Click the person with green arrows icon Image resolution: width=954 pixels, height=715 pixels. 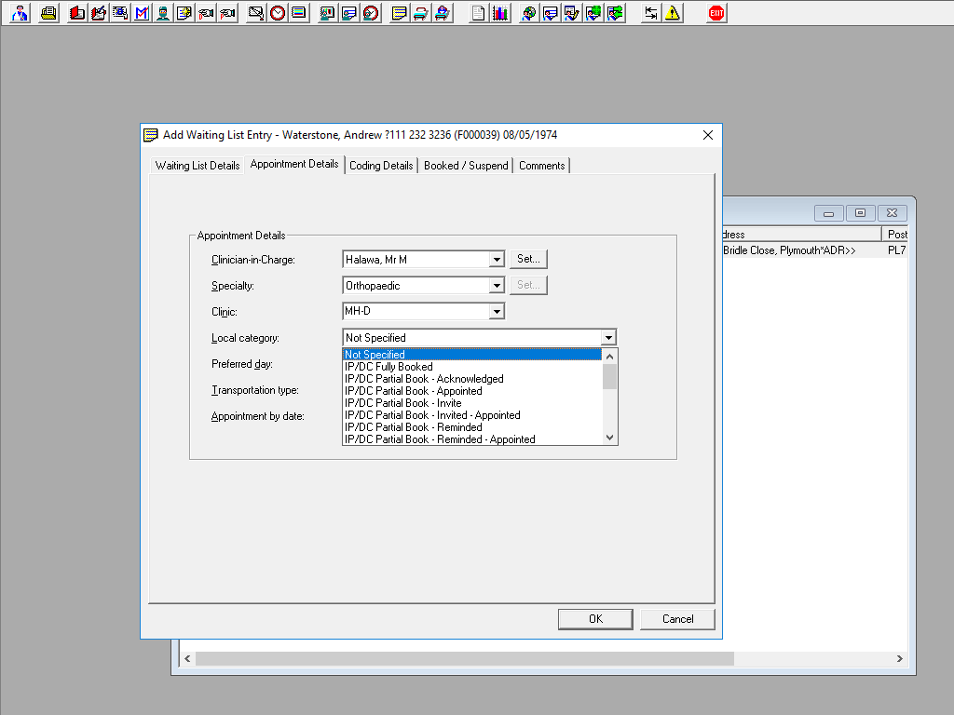tap(615, 13)
